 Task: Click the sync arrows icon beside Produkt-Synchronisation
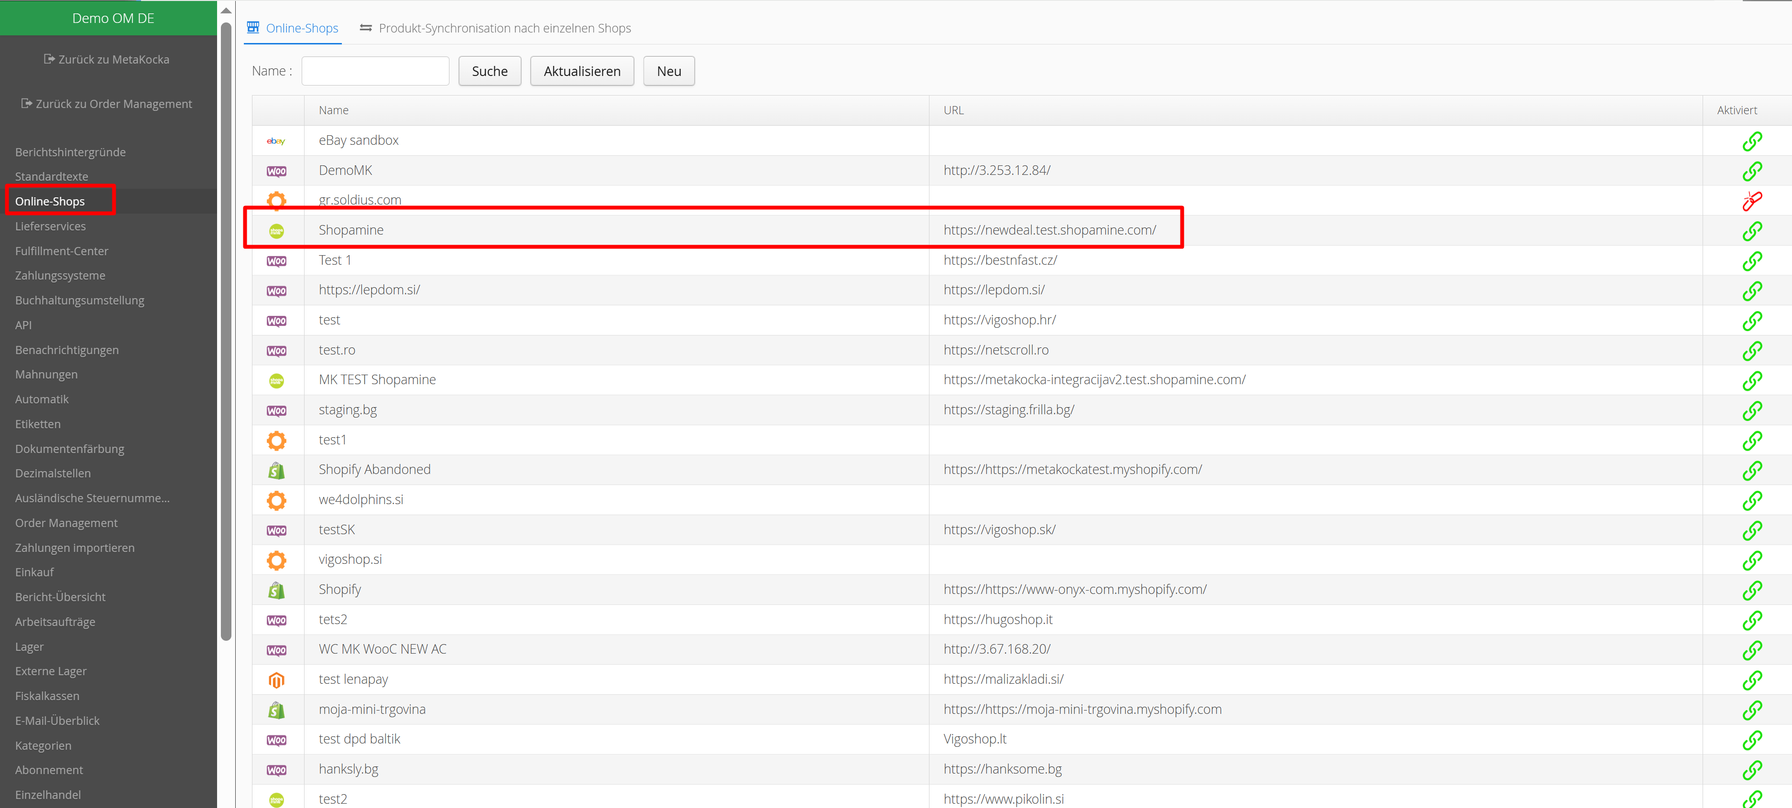366,28
